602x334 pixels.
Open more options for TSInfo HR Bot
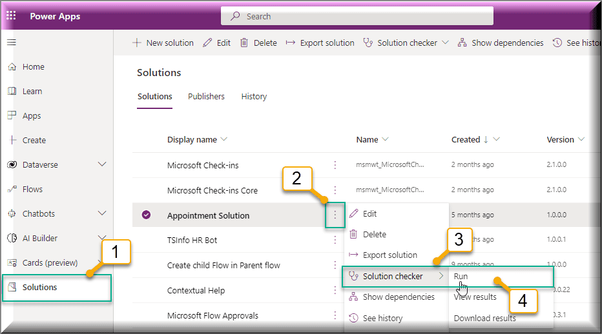tap(335, 240)
